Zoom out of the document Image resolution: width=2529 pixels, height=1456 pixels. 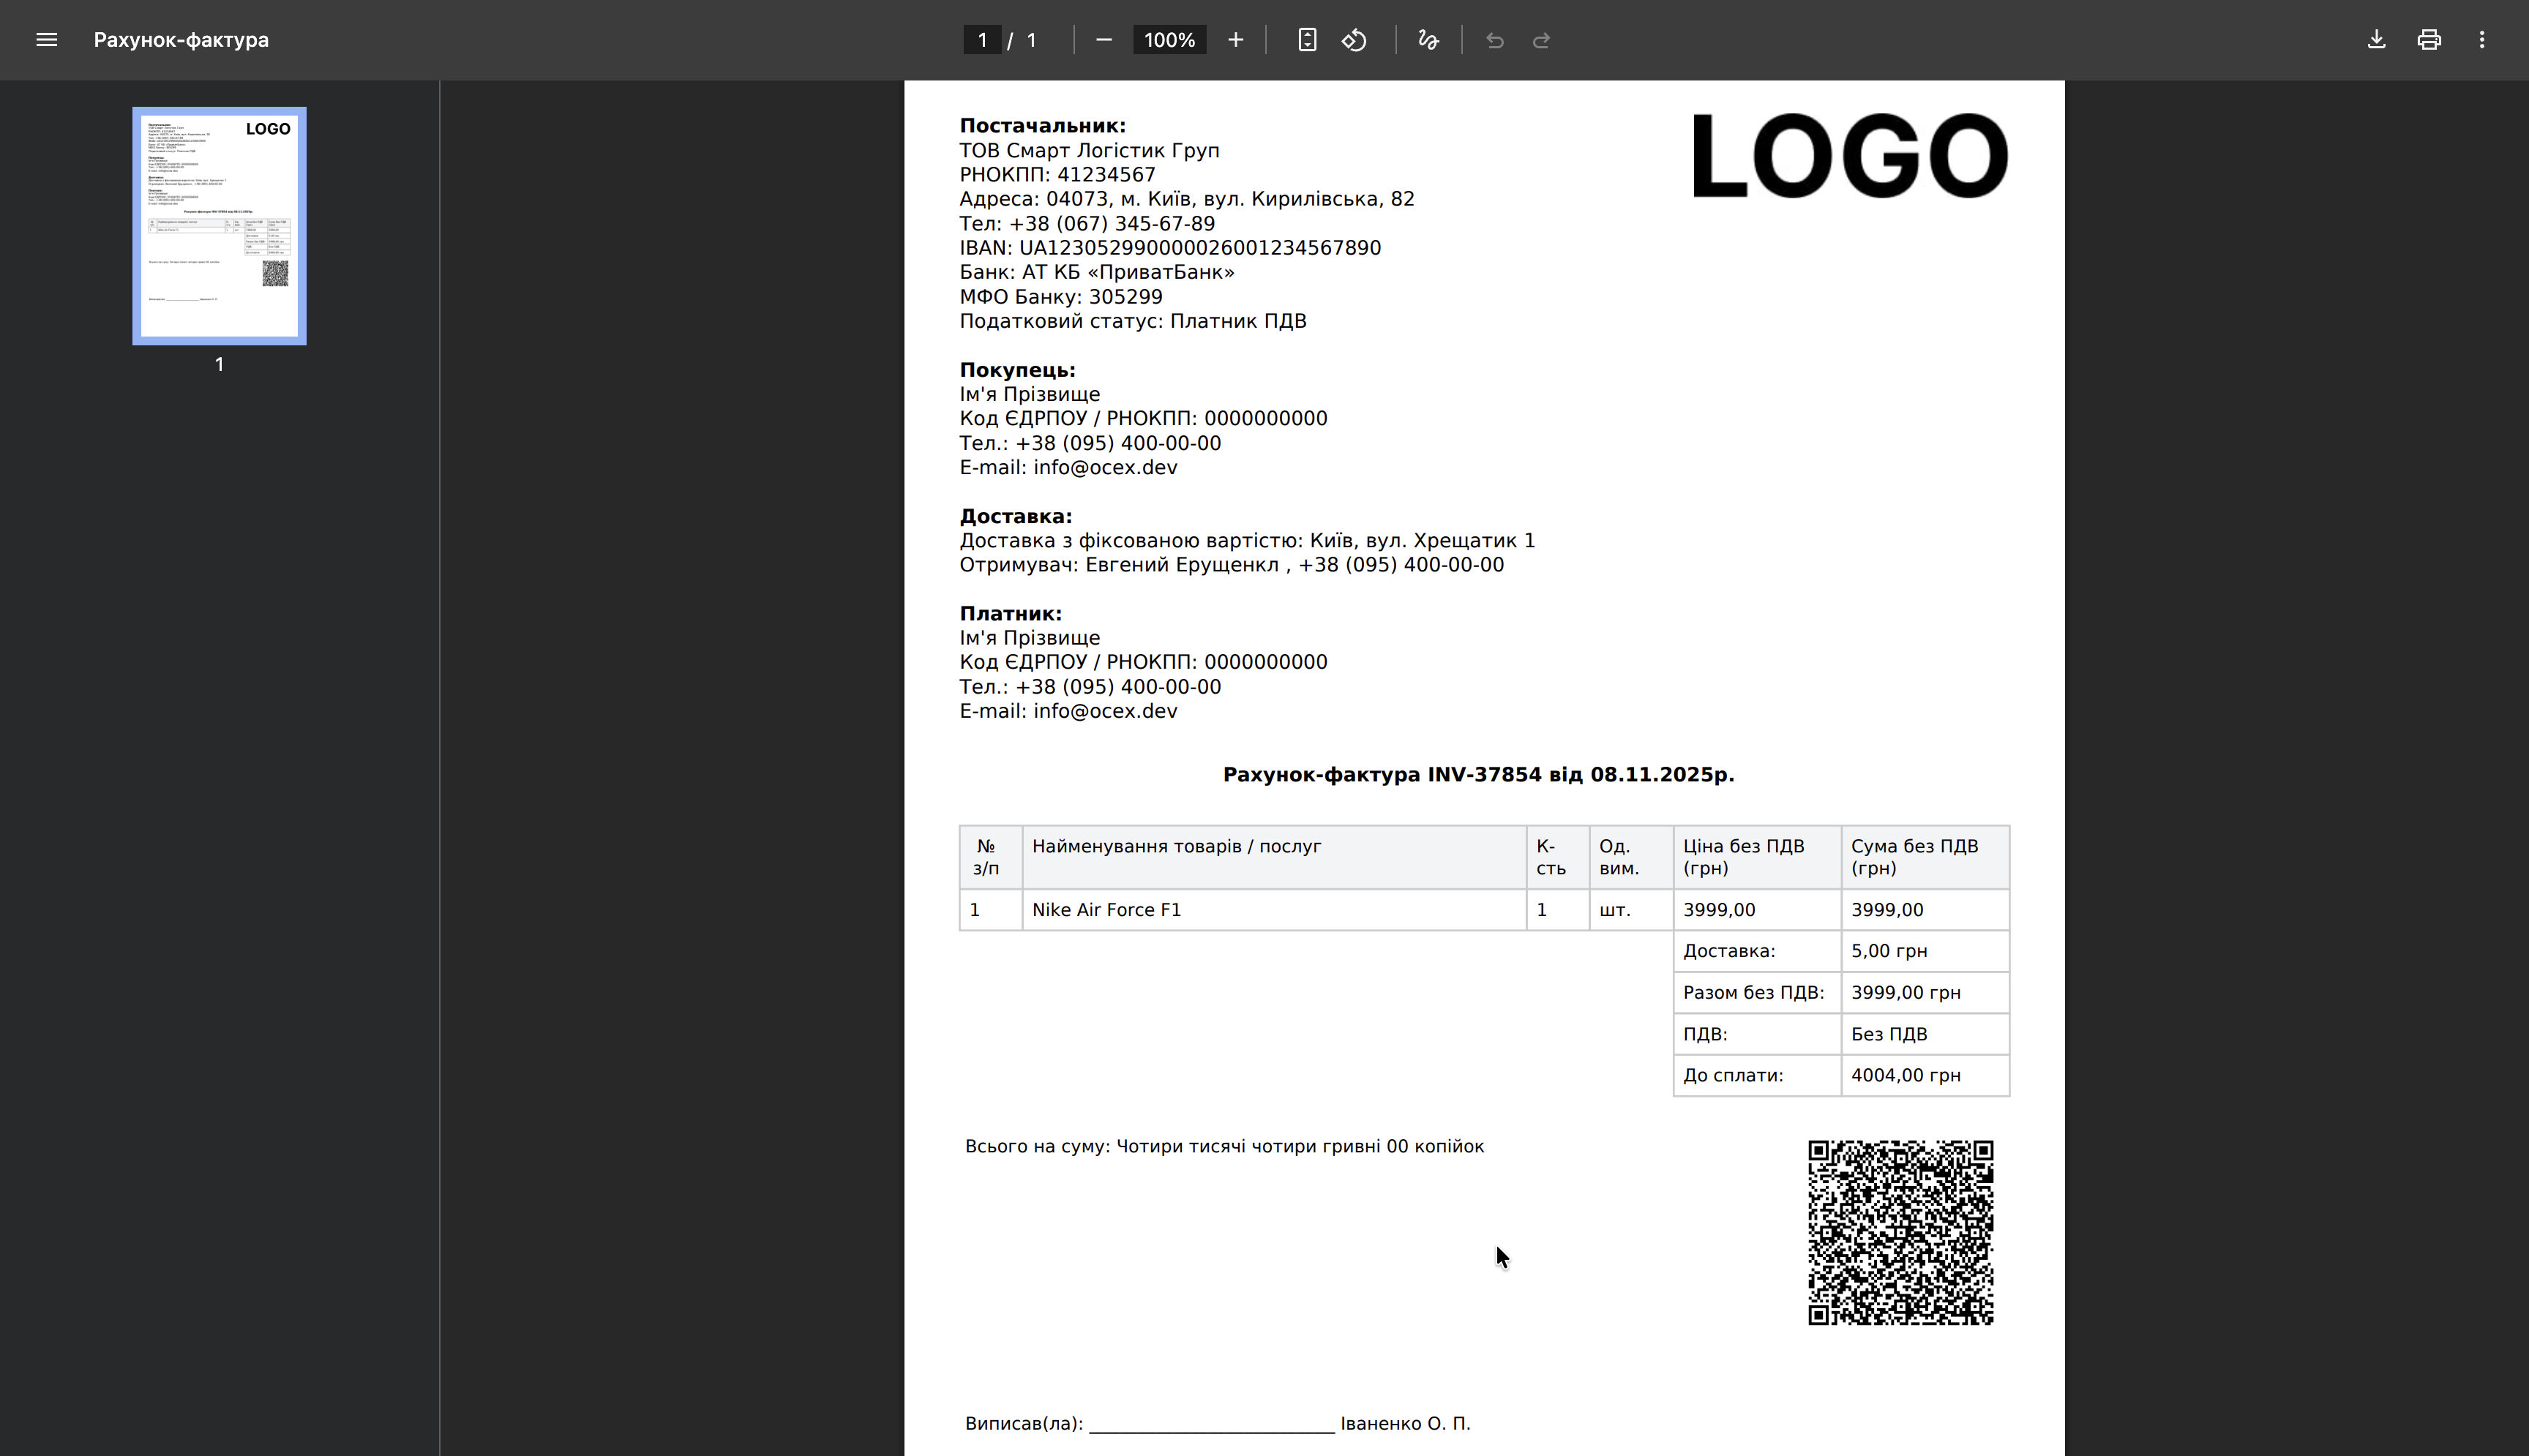click(1104, 40)
